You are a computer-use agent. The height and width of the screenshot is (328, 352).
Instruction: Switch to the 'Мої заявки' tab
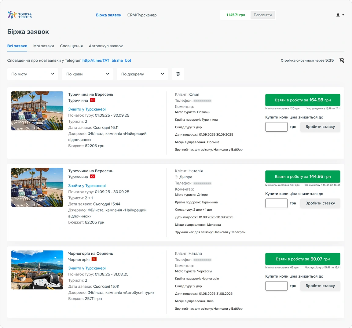pos(43,46)
